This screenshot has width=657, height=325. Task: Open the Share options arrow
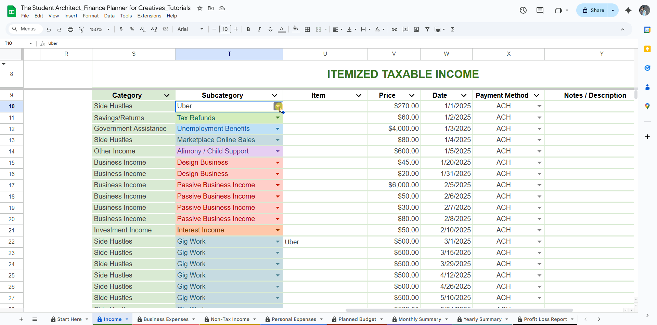coord(613,10)
